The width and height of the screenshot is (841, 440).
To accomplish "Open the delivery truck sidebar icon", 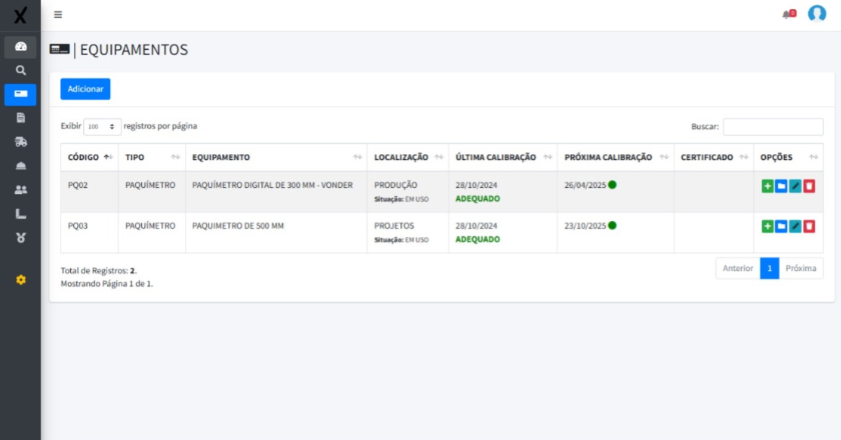I will [x=20, y=142].
